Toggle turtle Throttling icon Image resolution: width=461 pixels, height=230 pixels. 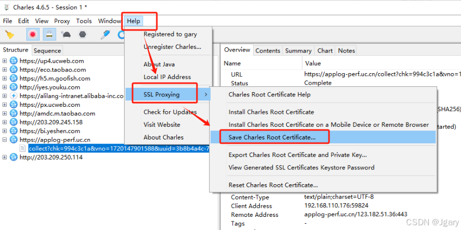[x=67, y=35]
